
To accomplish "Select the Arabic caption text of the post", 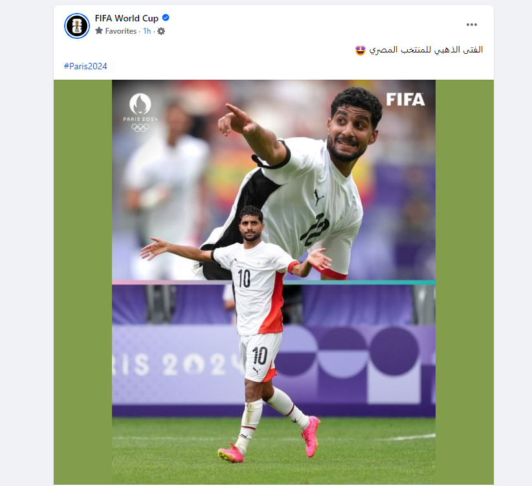I will click(x=426, y=50).
